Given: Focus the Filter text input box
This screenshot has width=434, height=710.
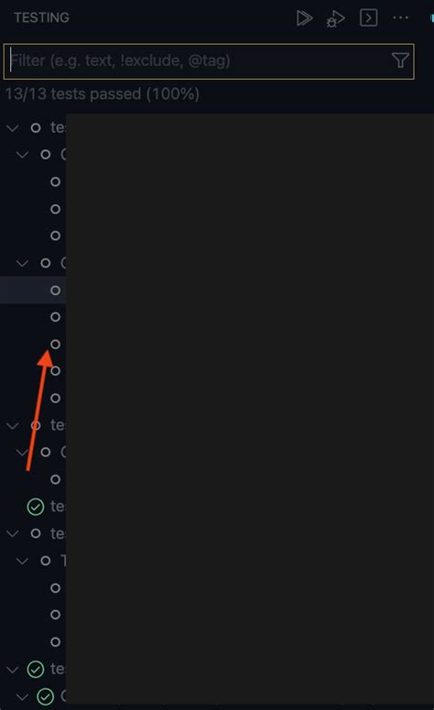Looking at the screenshot, I should coord(209,61).
